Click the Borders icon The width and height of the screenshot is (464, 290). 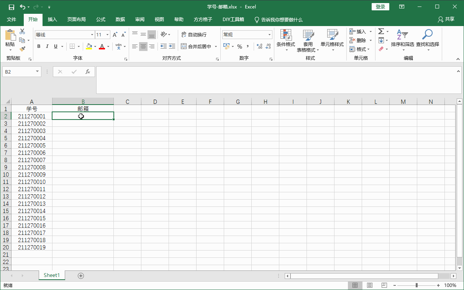pyautogui.click(x=72, y=46)
